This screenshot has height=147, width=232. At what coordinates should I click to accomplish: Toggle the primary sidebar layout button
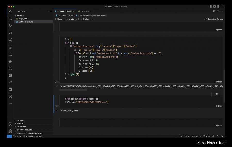click(211, 6)
